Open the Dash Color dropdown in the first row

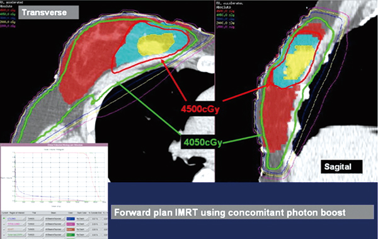click(x=82, y=219)
